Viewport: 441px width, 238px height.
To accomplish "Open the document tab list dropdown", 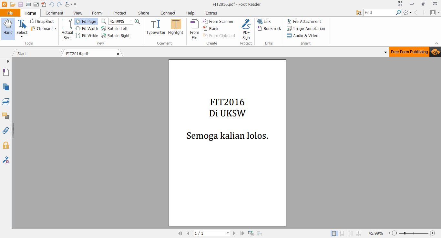I will coord(385,52).
